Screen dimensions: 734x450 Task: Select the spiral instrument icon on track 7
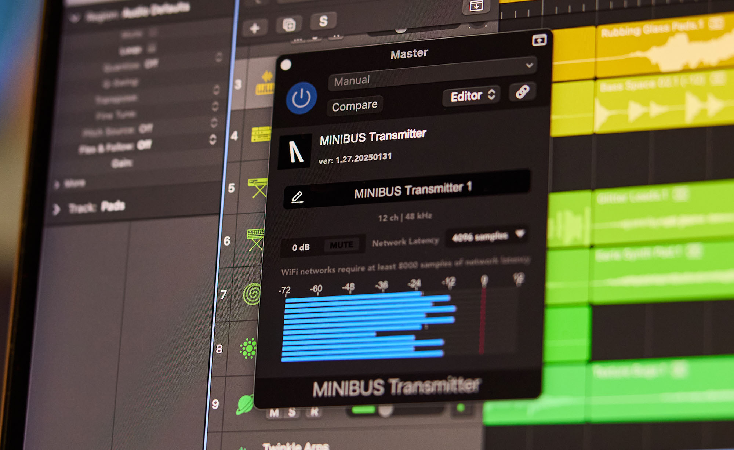[252, 294]
